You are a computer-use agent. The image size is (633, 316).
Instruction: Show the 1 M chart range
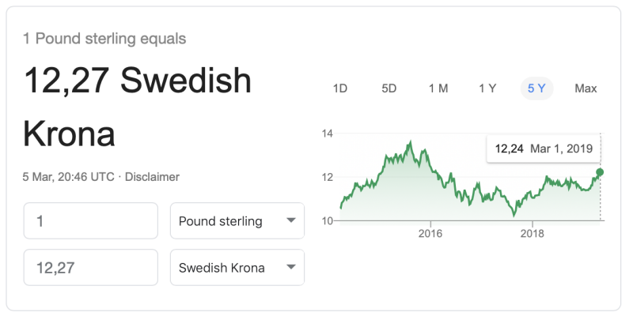[x=438, y=88]
